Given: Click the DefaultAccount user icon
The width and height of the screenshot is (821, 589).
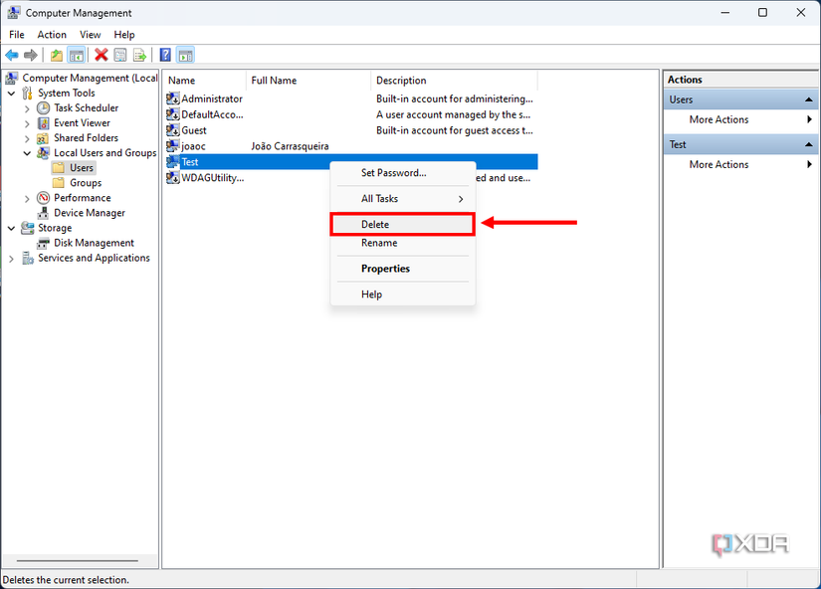Looking at the screenshot, I should [x=173, y=114].
